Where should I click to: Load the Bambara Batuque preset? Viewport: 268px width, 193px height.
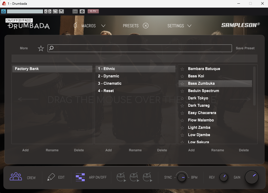(x=204, y=69)
